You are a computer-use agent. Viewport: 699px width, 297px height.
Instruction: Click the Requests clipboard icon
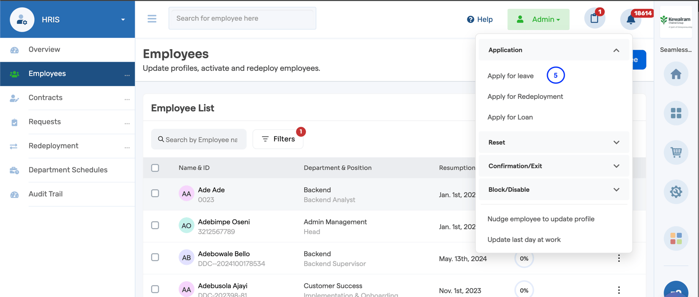[14, 122]
